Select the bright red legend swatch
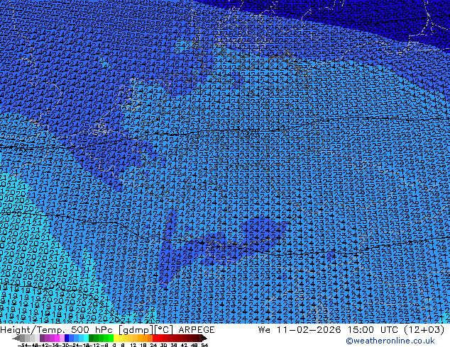Image resolution: width=450 pixels, height=347 pixels. [x=155, y=339]
